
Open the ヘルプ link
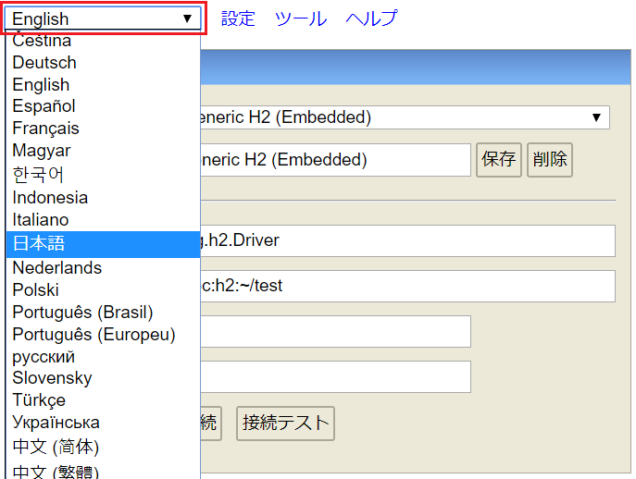tap(371, 18)
